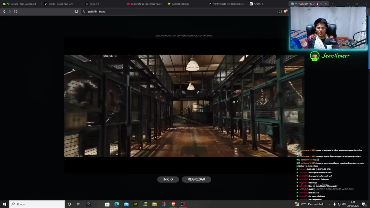370x208 pixels.
Task: Switch to TikTok - Make Your Day tab
Action: click(62, 4)
